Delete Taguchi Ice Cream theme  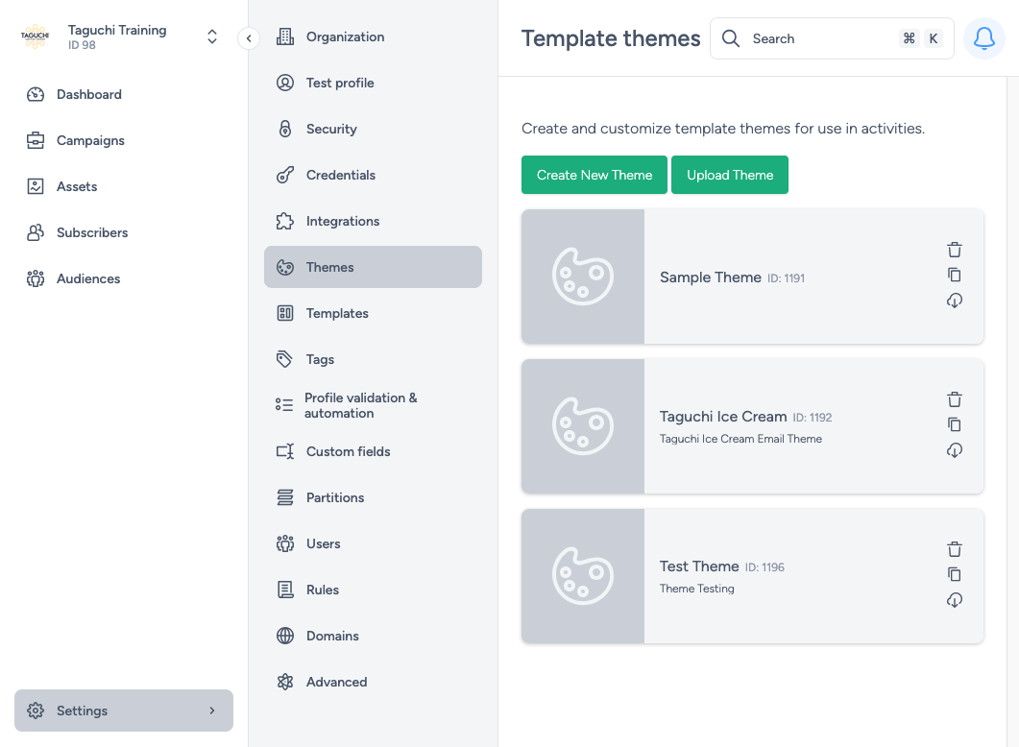pos(954,399)
